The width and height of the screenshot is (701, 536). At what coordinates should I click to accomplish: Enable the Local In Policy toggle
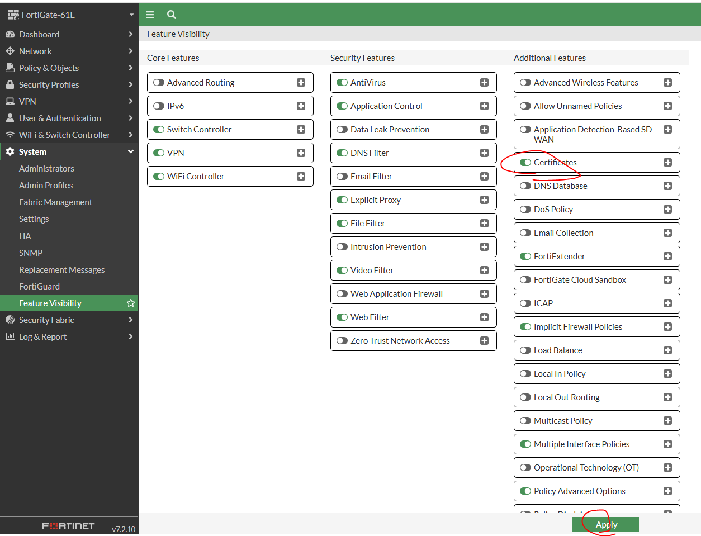click(525, 373)
